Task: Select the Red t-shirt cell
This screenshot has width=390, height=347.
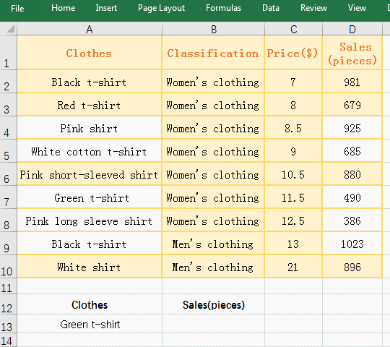Action: (x=90, y=105)
